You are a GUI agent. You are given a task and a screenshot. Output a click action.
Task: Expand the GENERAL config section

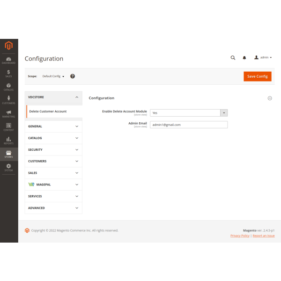point(53,126)
